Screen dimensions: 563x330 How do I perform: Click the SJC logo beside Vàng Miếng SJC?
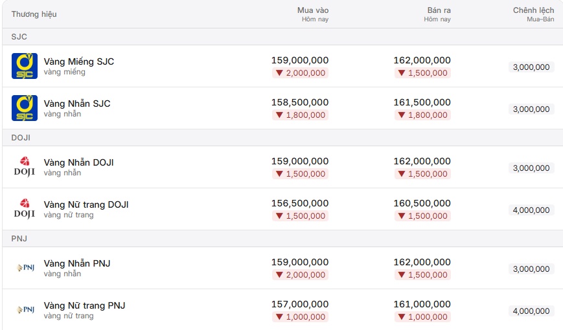coord(25,66)
